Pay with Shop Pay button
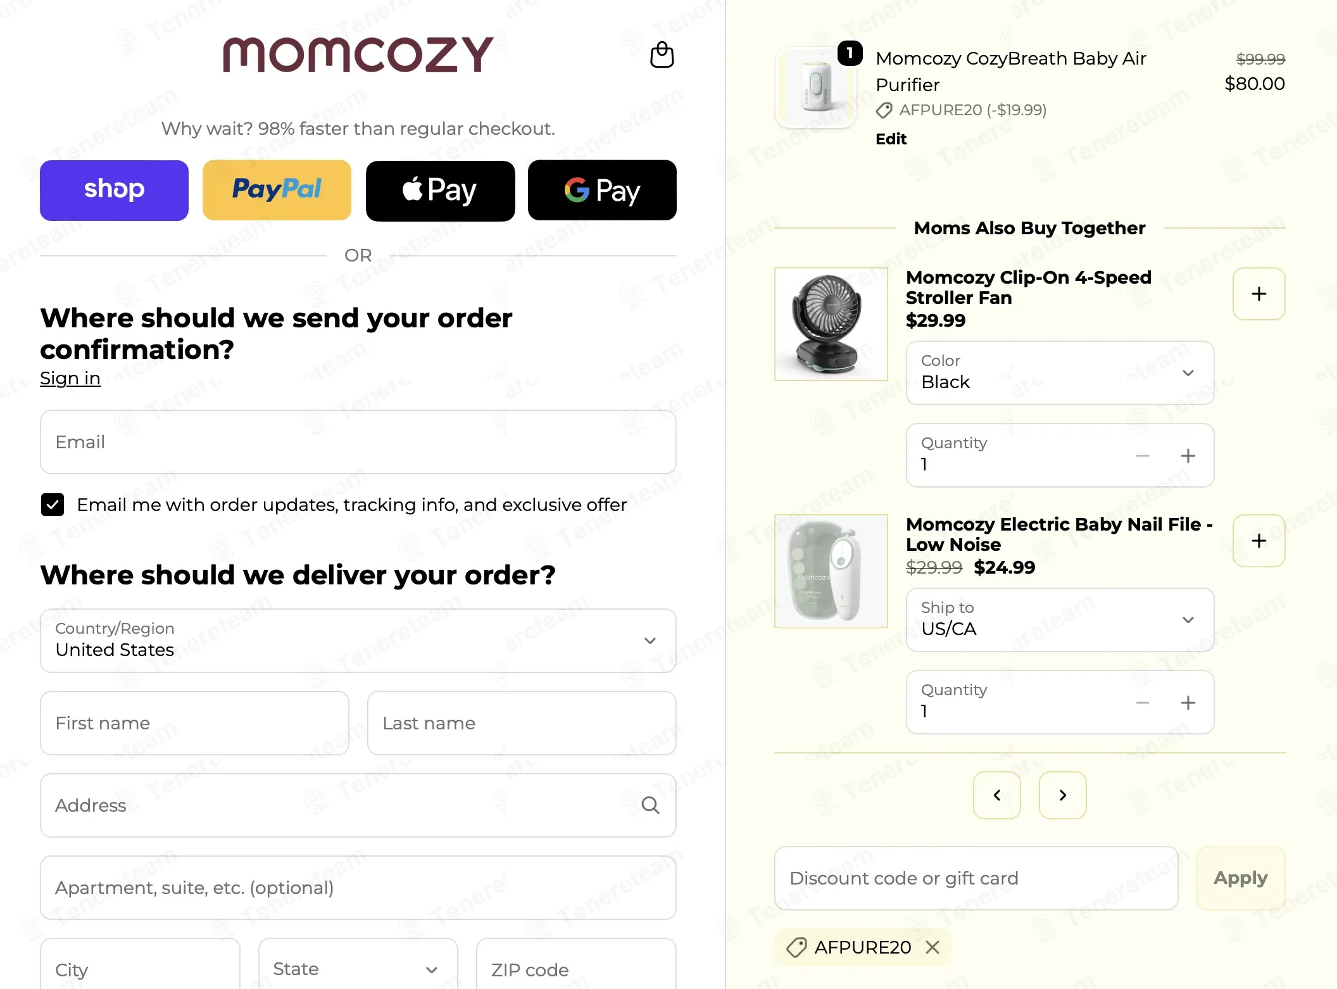Screen dimensions: 1337x989 click(x=114, y=190)
